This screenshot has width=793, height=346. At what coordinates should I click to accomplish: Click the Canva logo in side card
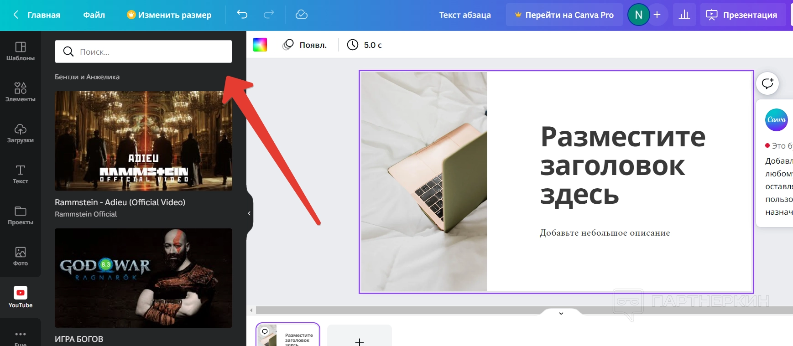777,120
